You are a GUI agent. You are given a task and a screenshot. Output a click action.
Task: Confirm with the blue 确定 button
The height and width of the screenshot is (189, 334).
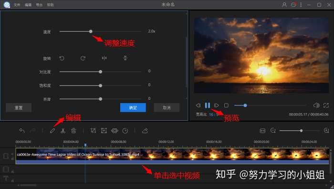point(133,107)
